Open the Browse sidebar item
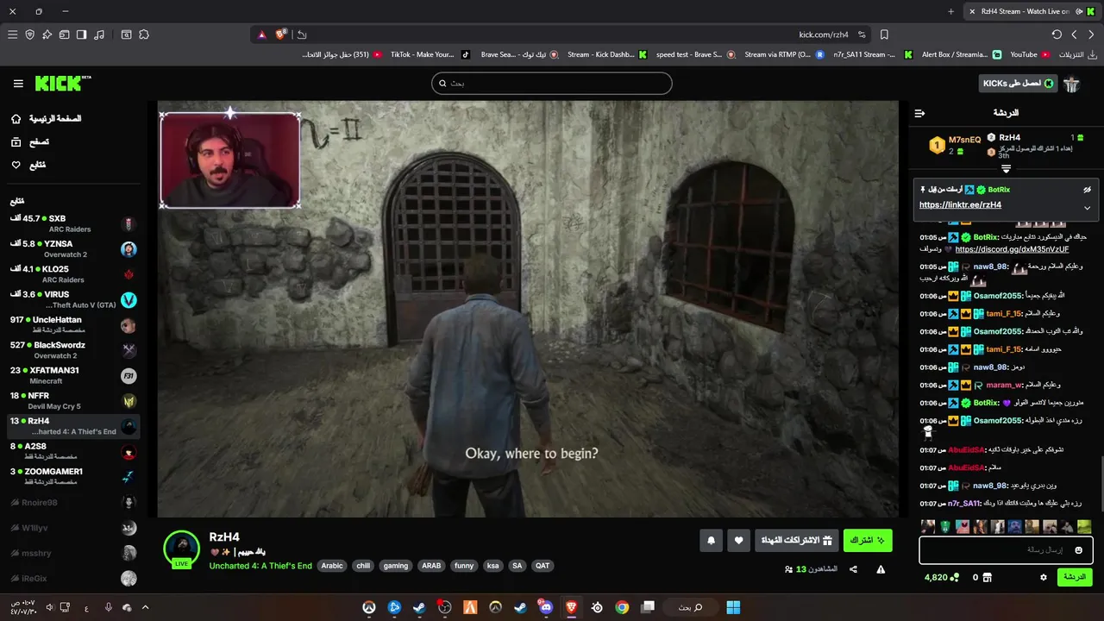Viewport: 1104px width, 621px height. 30,142
